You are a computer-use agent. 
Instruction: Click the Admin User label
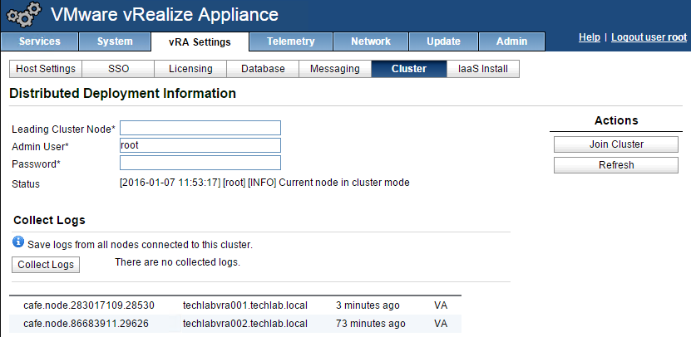[x=41, y=146]
